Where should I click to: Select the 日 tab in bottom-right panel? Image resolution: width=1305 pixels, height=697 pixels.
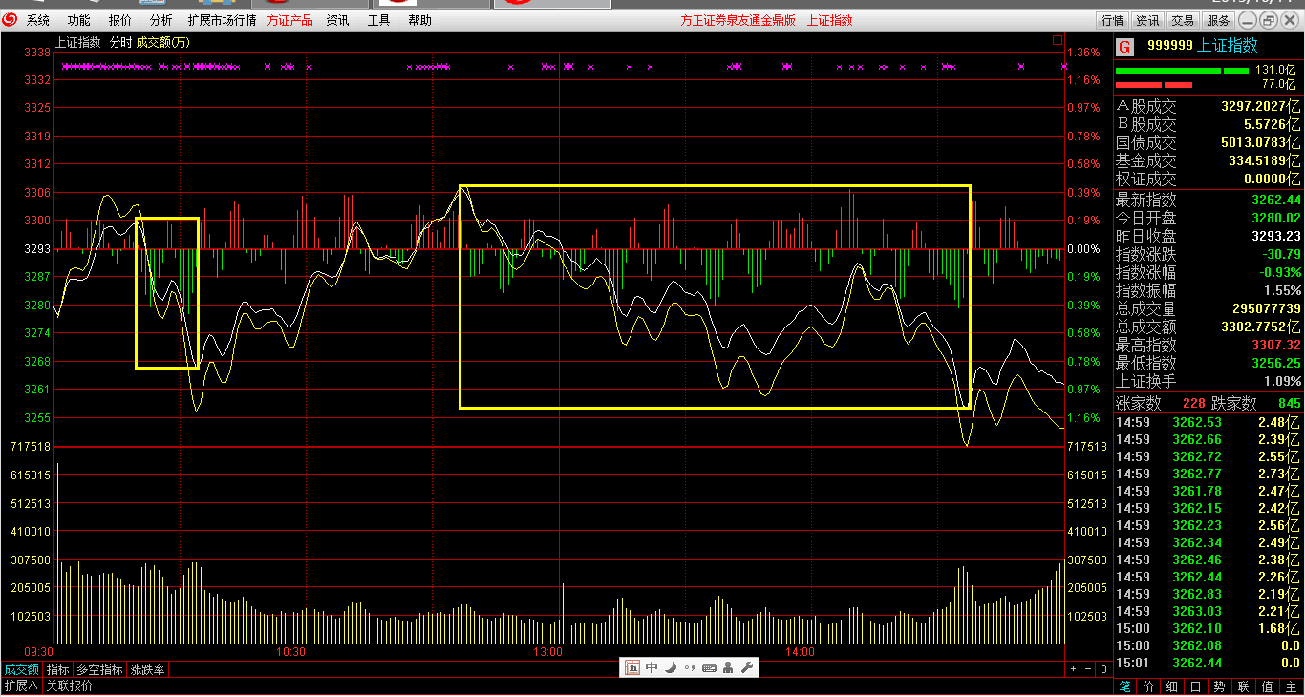pyautogui.click(x=1195, y=686)
